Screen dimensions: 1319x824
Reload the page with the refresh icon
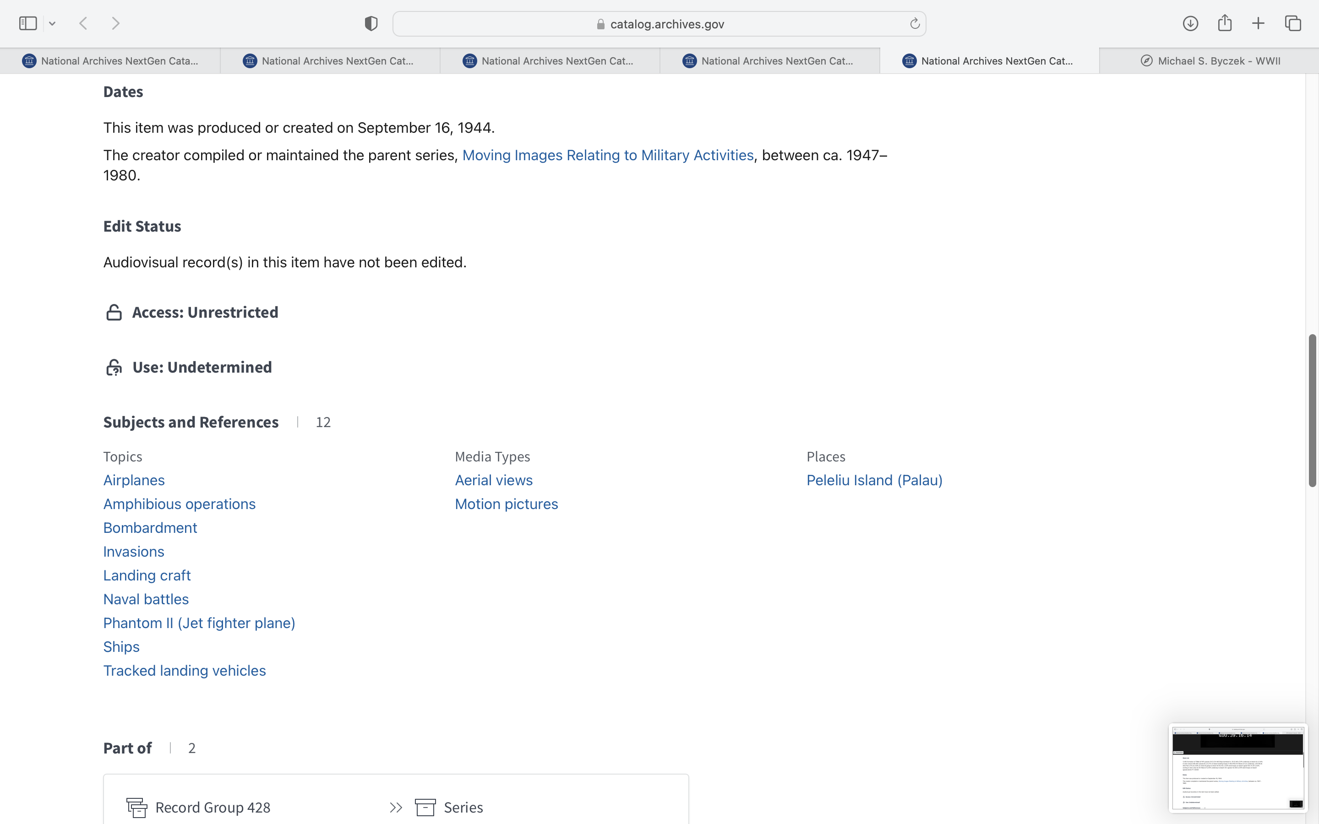915,23
